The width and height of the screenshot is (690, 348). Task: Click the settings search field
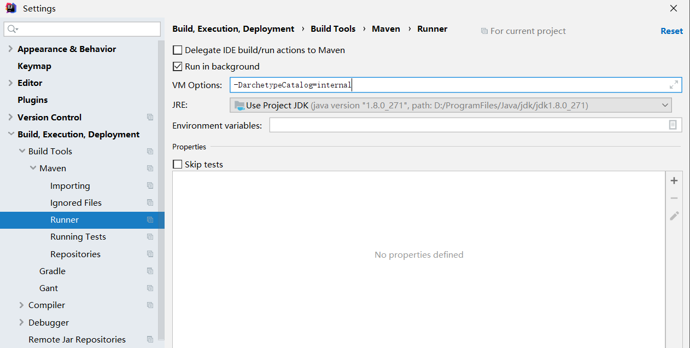(x=82, y=29)
